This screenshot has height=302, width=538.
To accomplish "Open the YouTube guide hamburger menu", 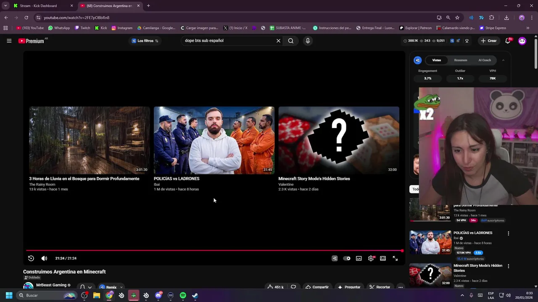I will click(x=9, y=41).
